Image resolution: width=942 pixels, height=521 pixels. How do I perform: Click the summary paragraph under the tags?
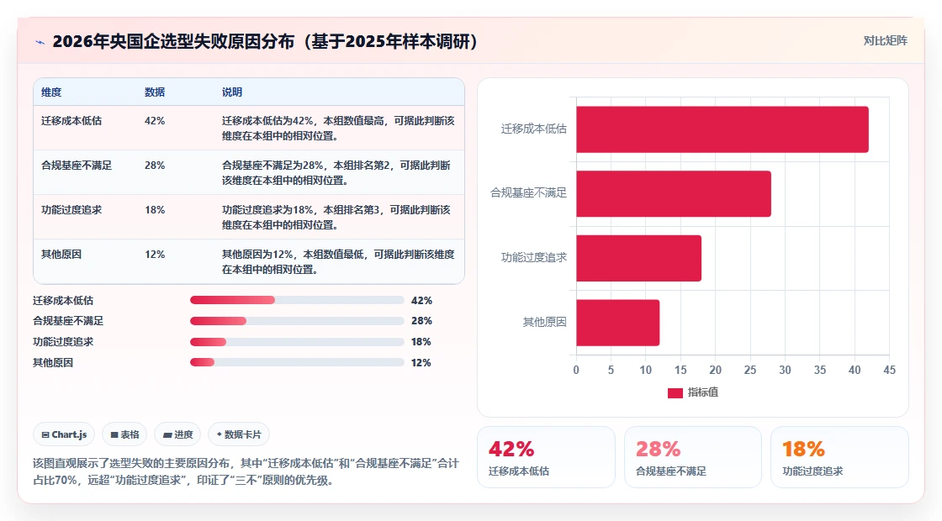pyautogui.click(x=246, y=471)
